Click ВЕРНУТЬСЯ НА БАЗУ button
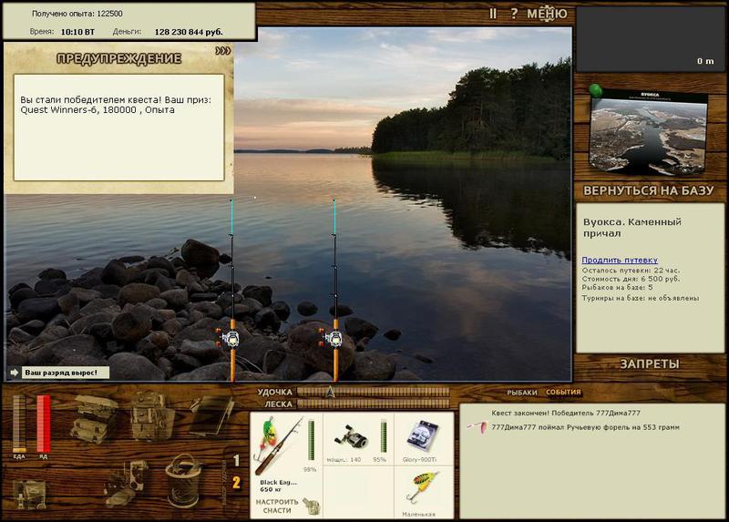The width and height of the screenshot is (729, 522). (648, 190)
